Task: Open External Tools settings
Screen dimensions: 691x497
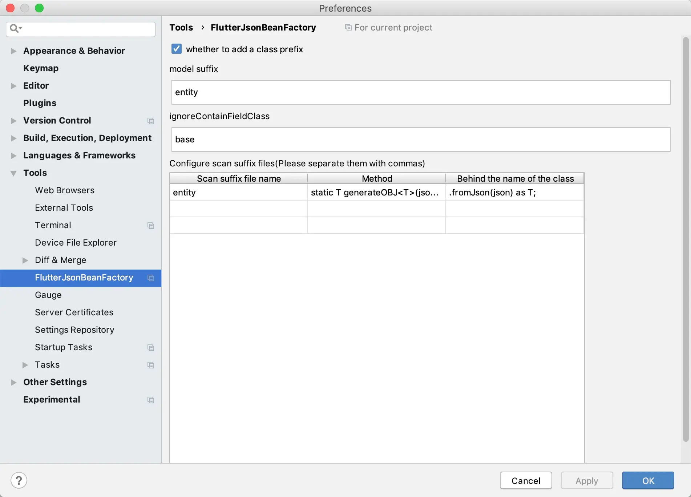Action: 64,208
